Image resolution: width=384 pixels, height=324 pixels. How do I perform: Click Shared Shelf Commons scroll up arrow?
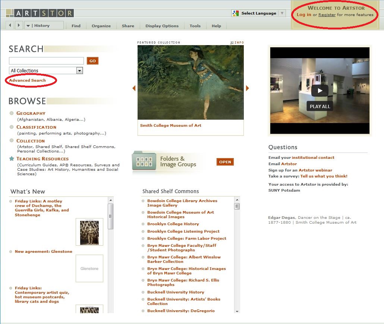(x=237, y=200)
